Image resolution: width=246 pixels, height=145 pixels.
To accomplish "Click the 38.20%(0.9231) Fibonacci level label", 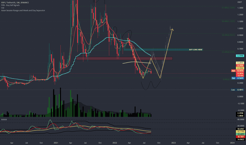I will [x=228, y=35].
